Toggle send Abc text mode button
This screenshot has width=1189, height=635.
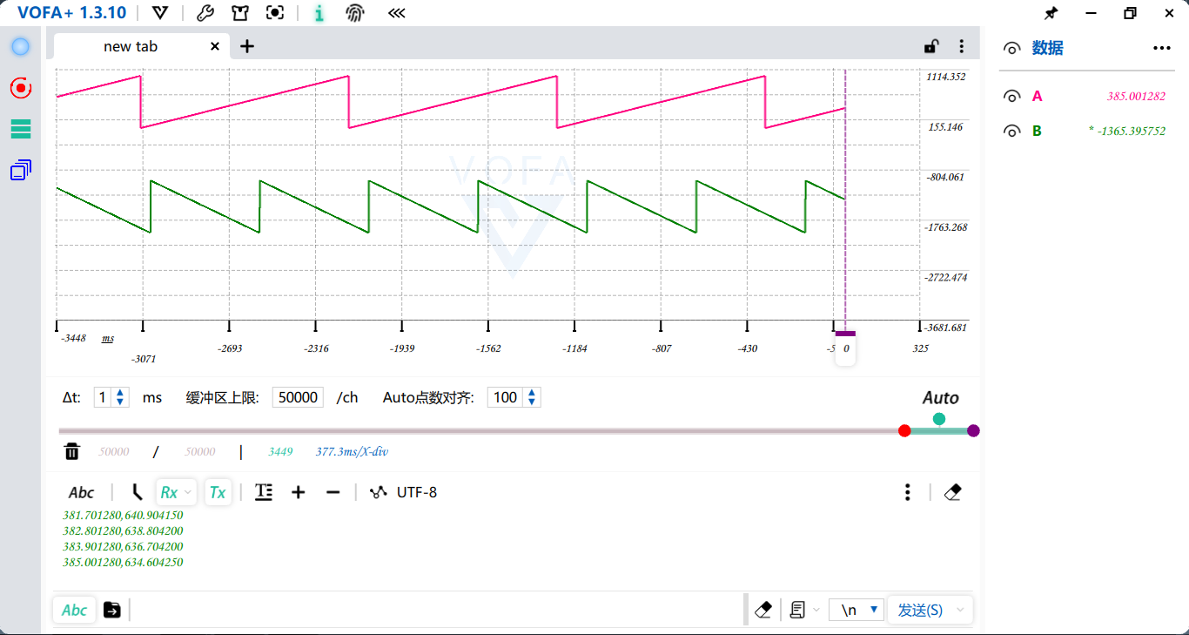(x=74, y=610)
